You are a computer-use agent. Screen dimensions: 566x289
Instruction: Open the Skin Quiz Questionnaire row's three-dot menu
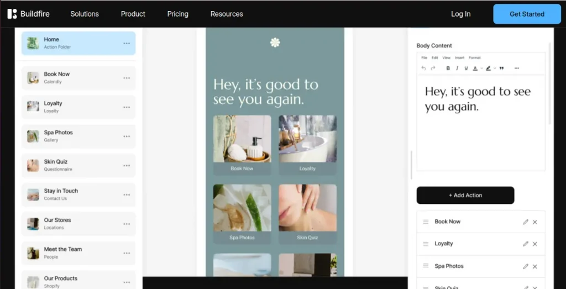pos(127,166)
